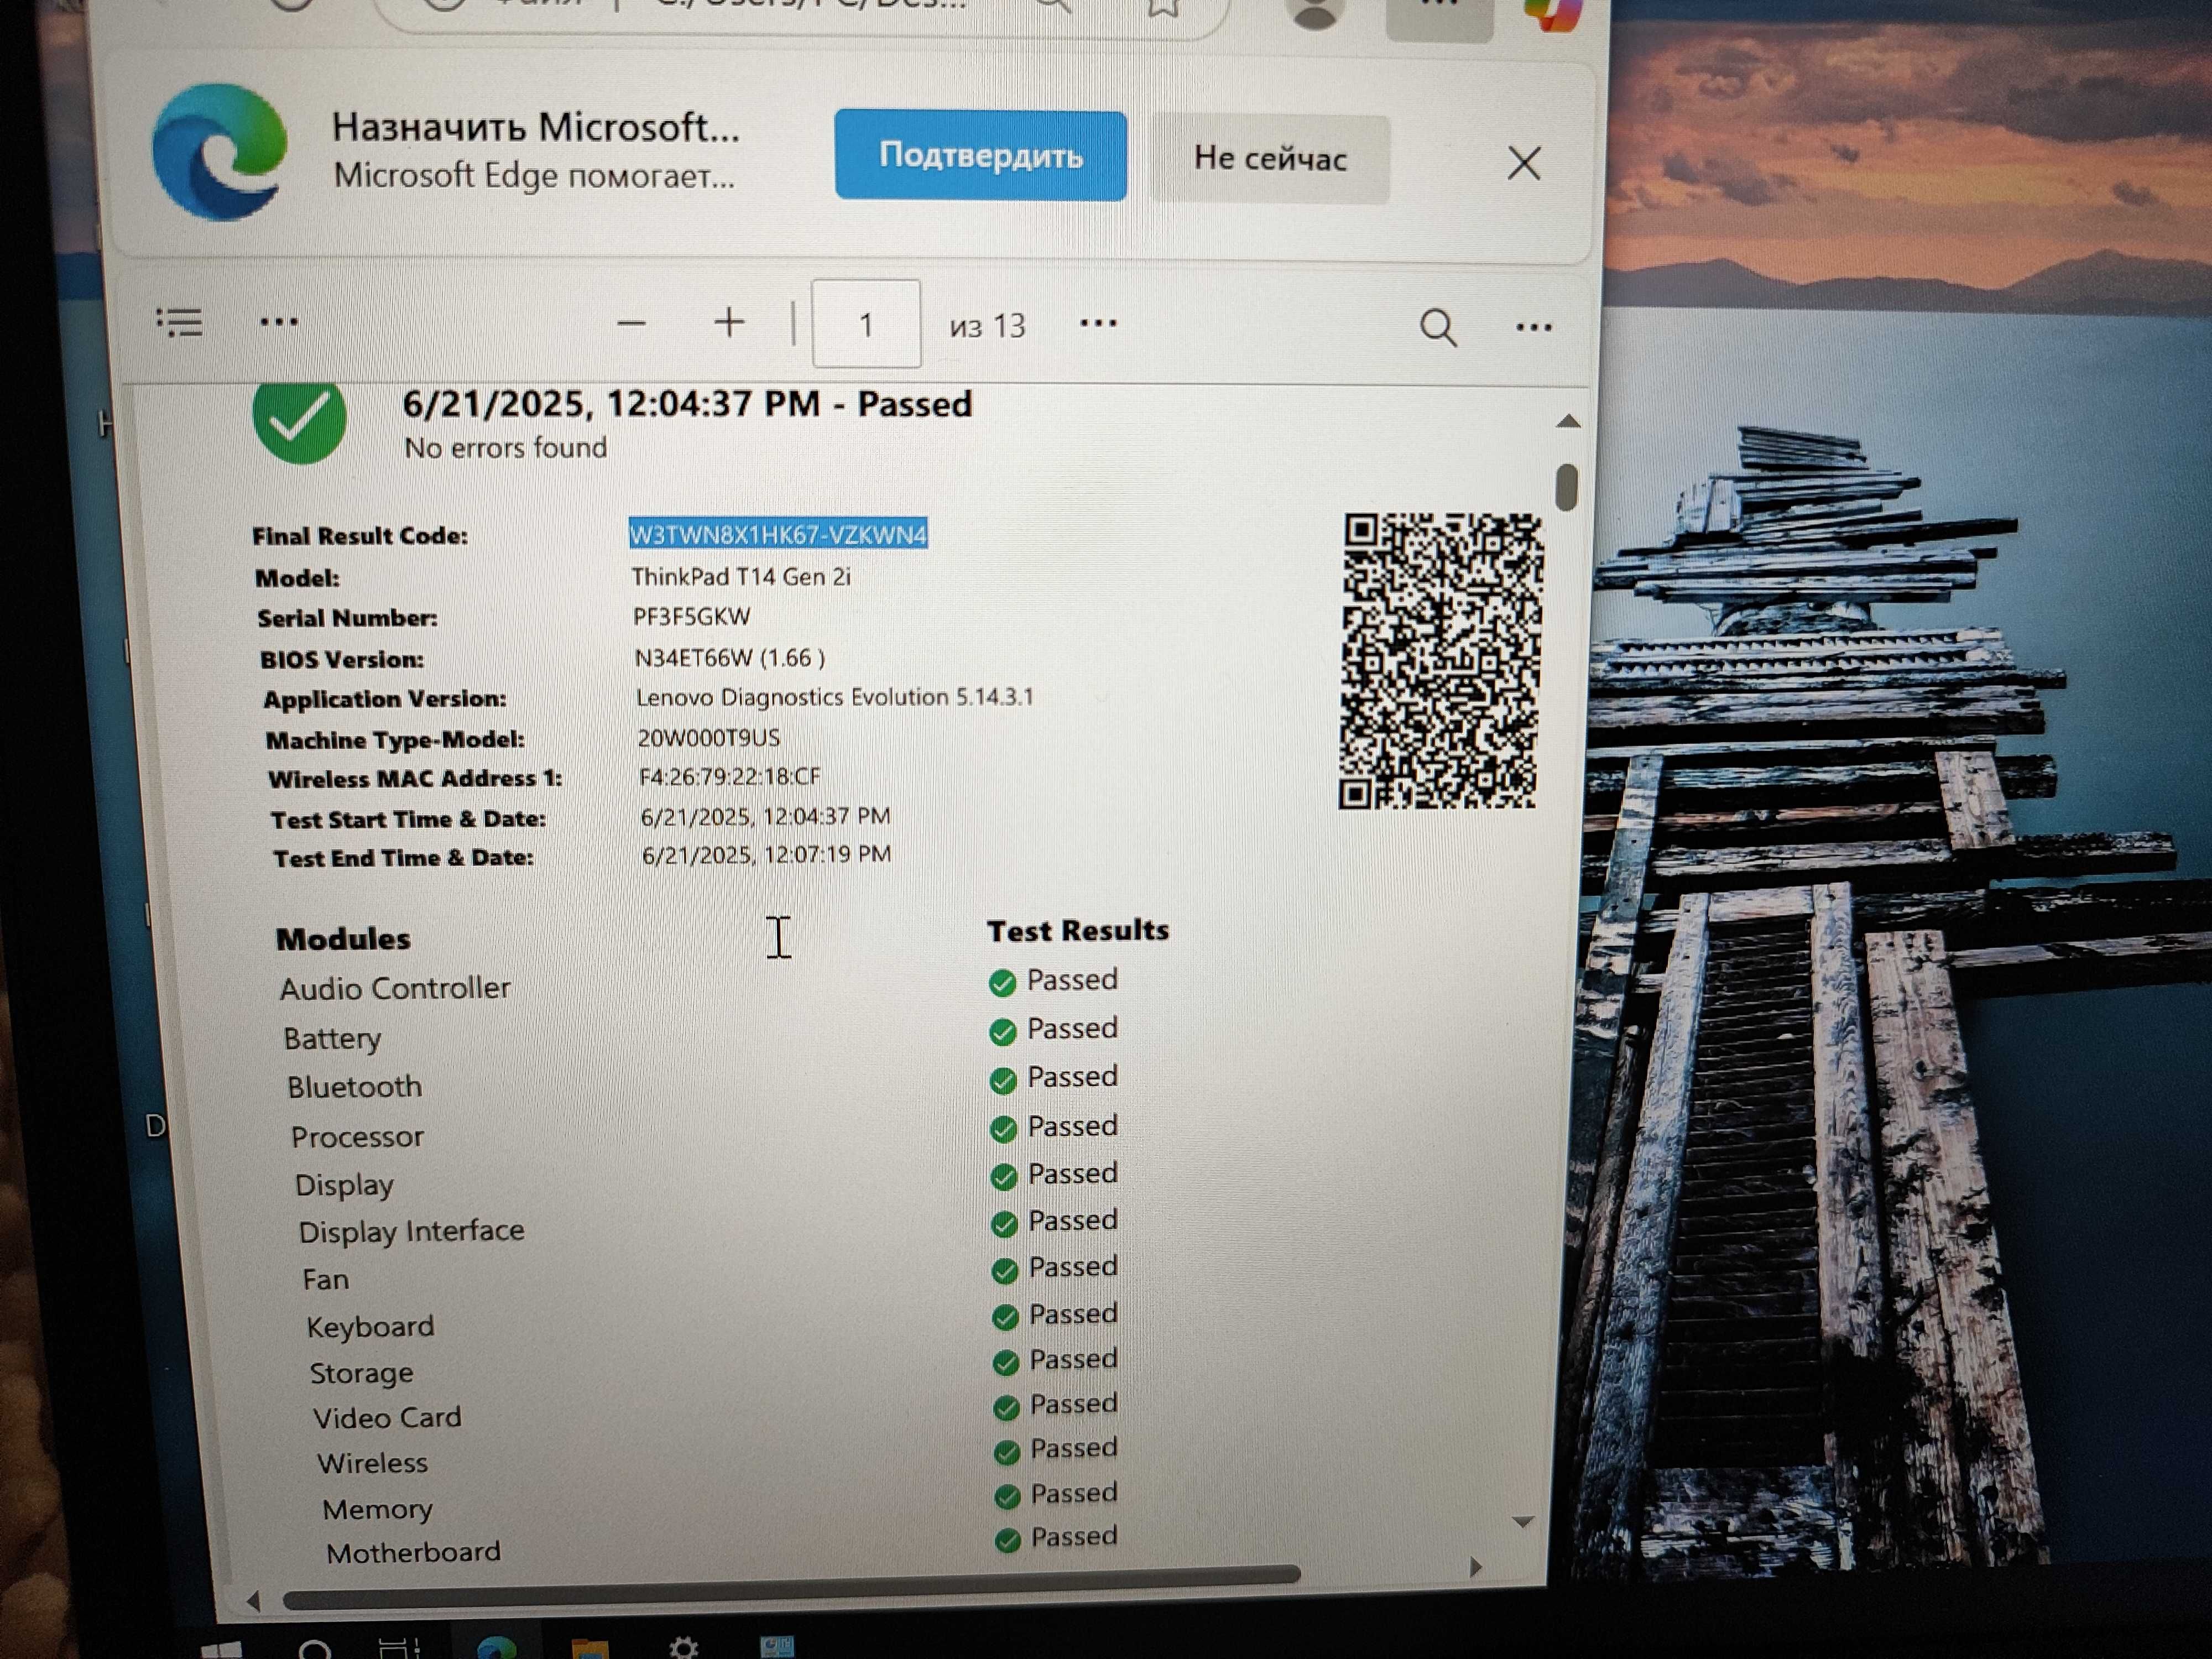The width and height of the screenshot is (2212, 1659).
Task: Click the horizontal scrollbar left arrow
Action: click(x=253, y=1601)
